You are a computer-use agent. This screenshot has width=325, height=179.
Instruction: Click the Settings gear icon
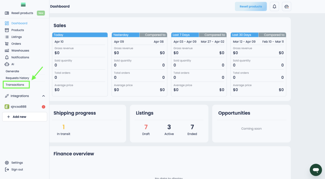tap(7, 163)
